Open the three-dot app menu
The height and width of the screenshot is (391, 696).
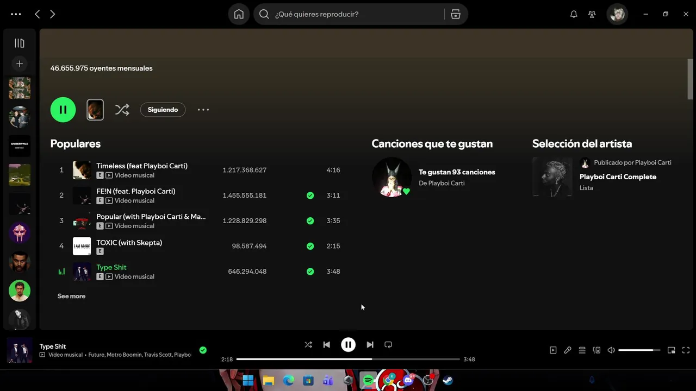click(16, 14)
